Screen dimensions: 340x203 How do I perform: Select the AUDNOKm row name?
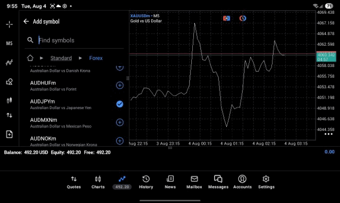pyautogui.click(x=43, y=139)
